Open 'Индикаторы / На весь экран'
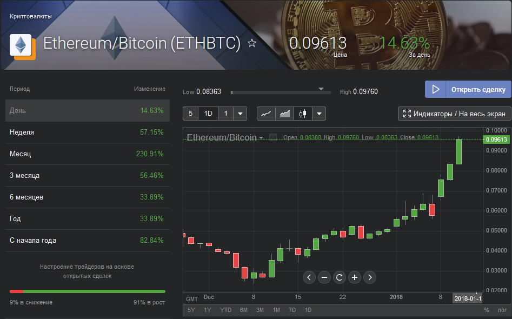 point(455,114)
